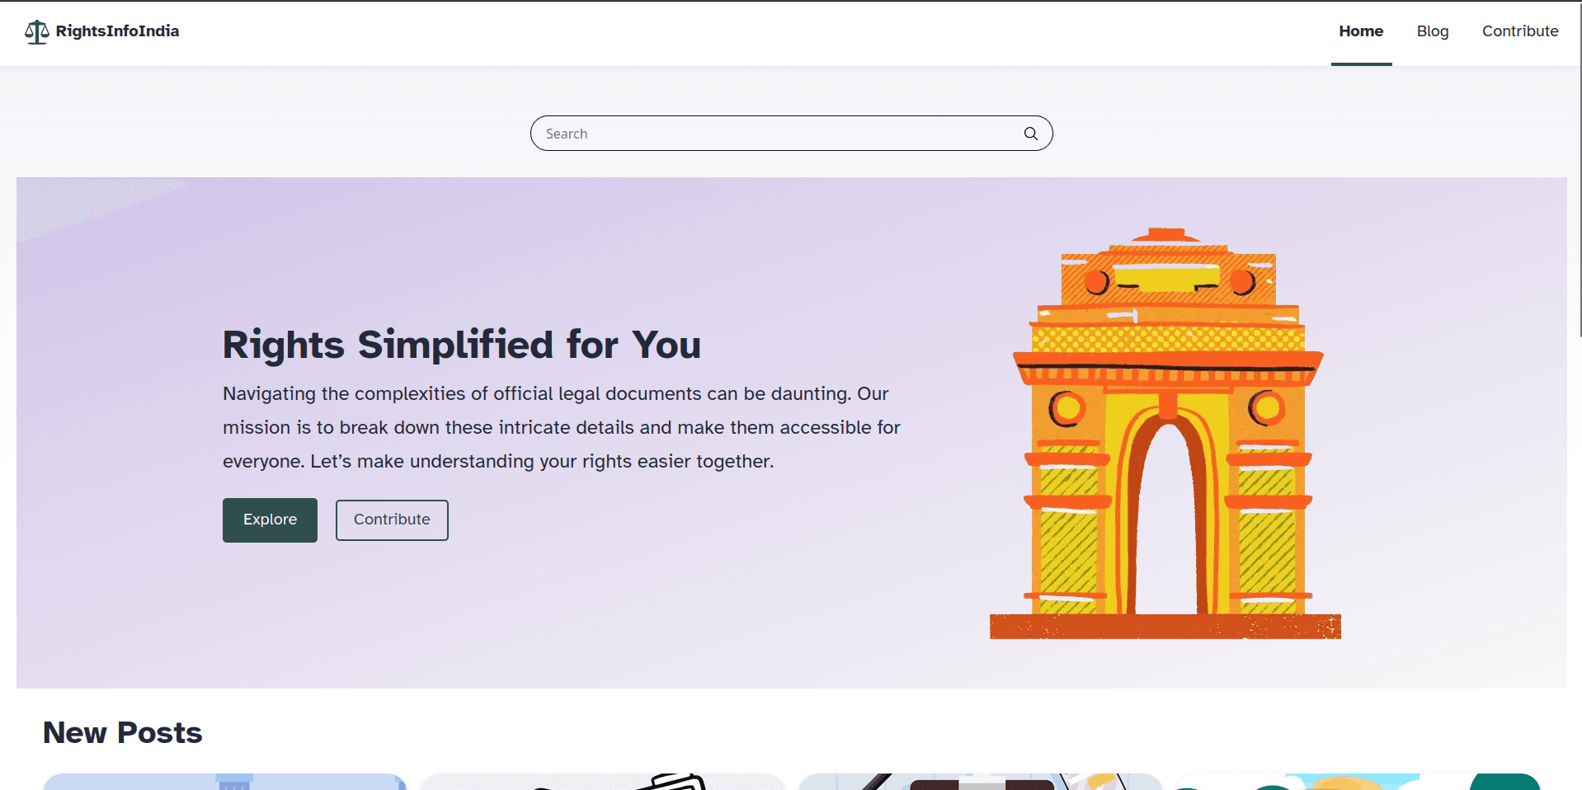Open the second post card under New Posts
The width and height of the screenshot is (1582, 790).
point(602,782)
